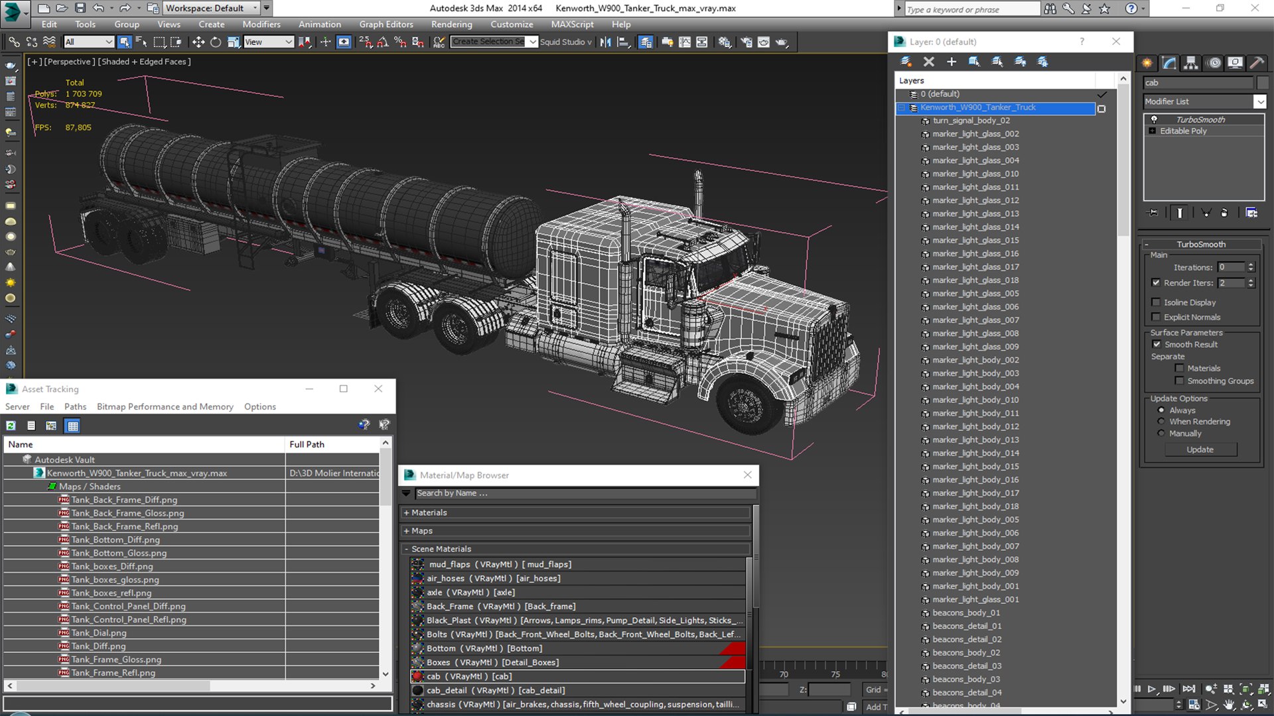Image resolution: width=1274 pixels, height=716 pixels.
Task: Click the Select and Link tool
Action: tap(14, 42)
